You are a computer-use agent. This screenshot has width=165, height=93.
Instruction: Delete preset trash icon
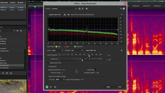(x=82, y=9)
